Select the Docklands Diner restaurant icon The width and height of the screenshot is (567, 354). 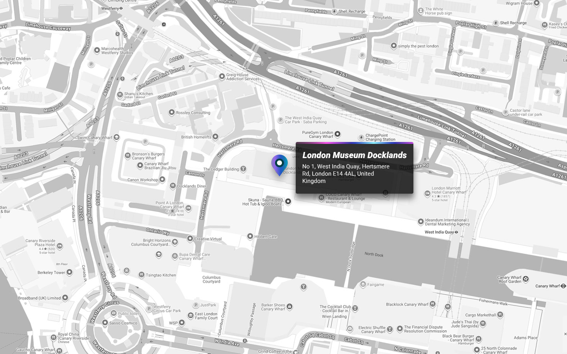pos(173,186)
